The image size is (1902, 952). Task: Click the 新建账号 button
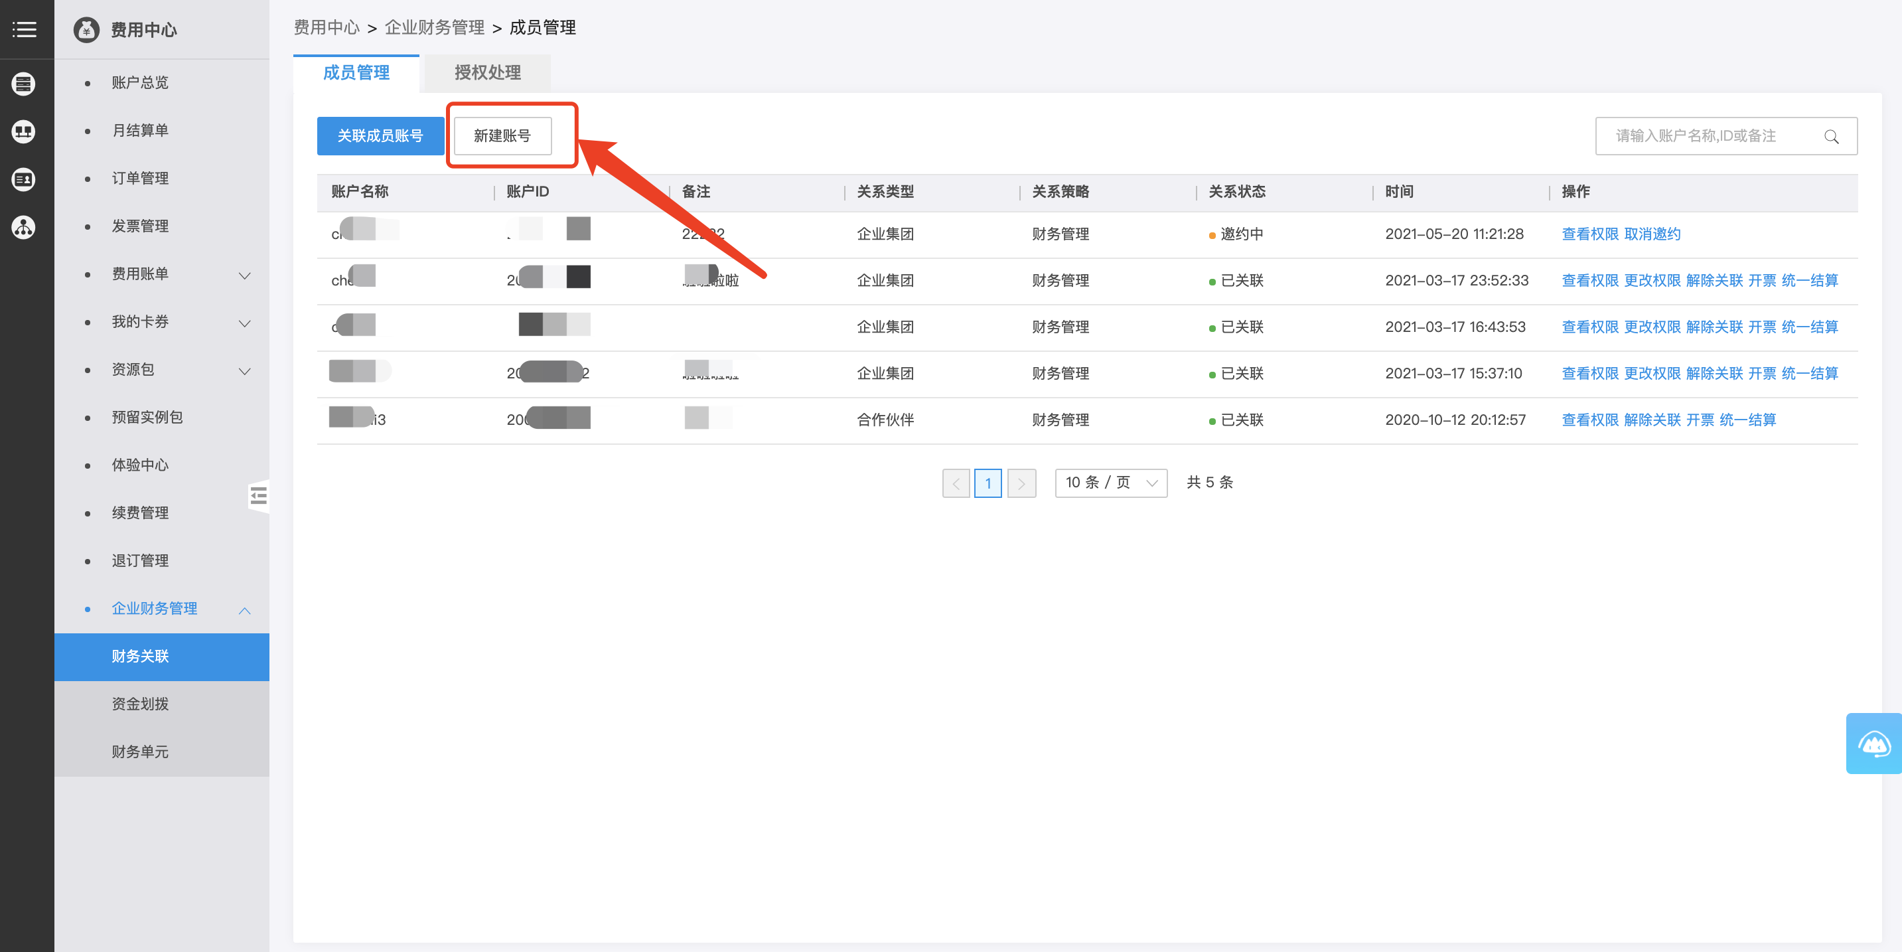pyautogui.click(x=502, y=136)
